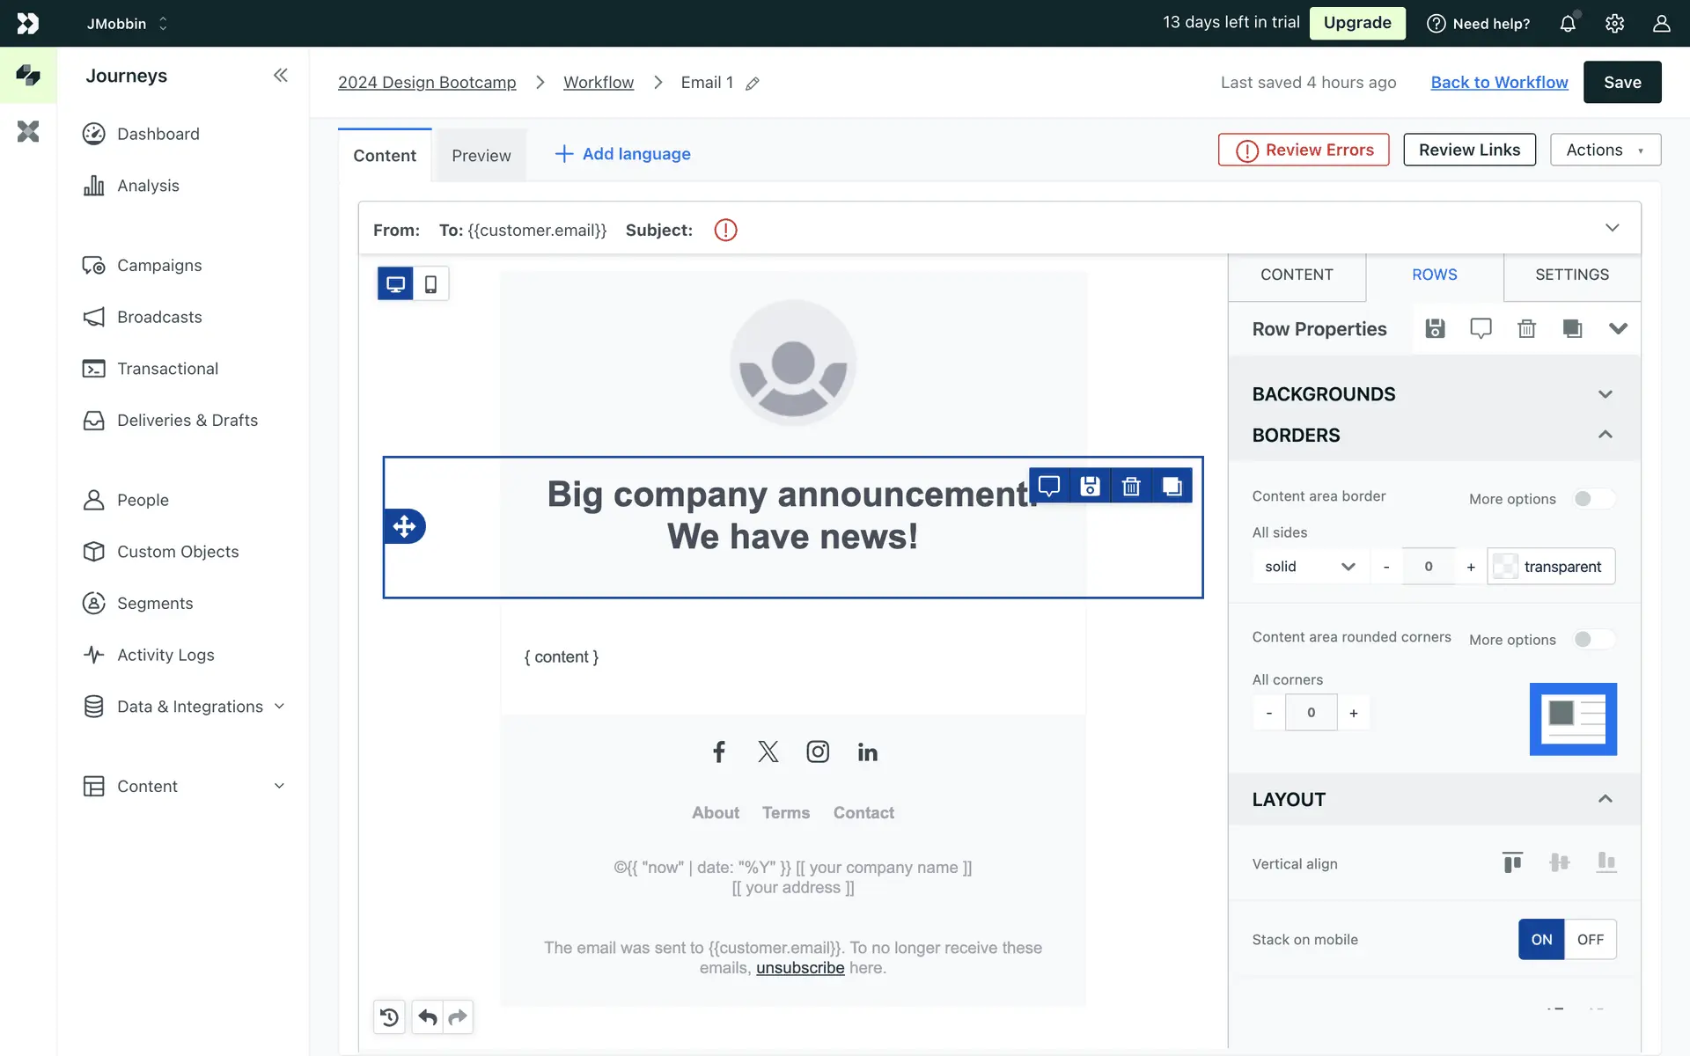Toggle More options for content area border

click(1592, 499)
